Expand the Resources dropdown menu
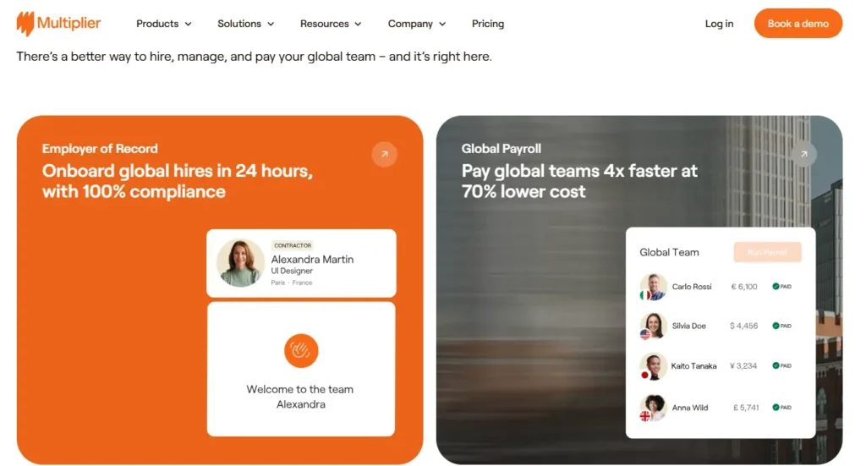Image resolution: width=866 pixels, height=466 pixels. point(331,24)
